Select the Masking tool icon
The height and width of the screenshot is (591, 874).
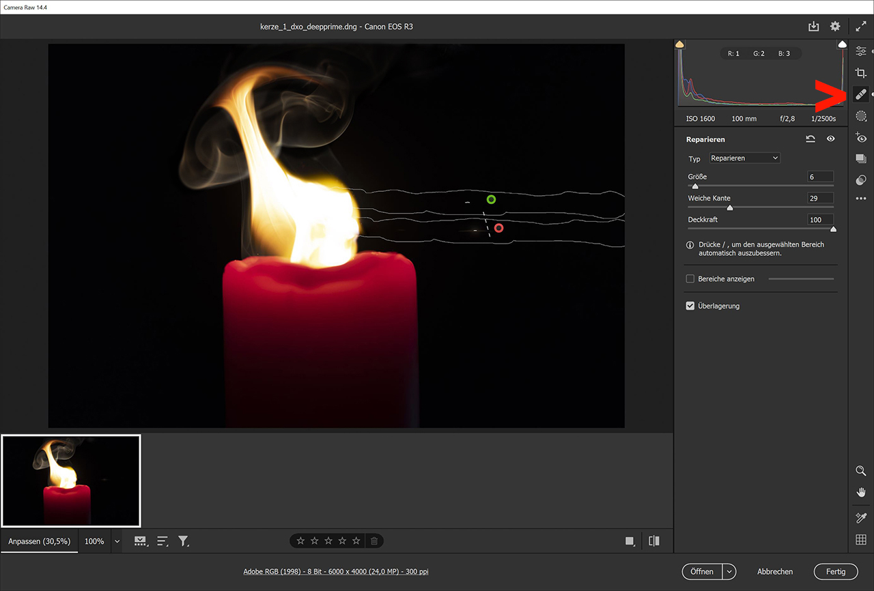tap(861, 116)
